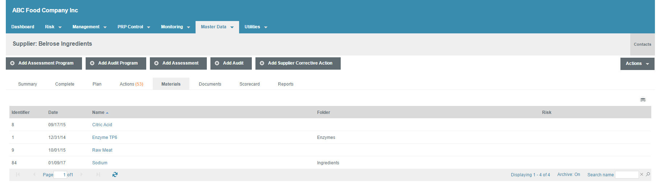Go to the next page of results
The image size is (660, 189).
tap(82, 174)
